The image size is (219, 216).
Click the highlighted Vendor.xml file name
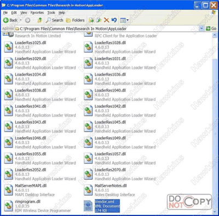click(x=105, y=202)
